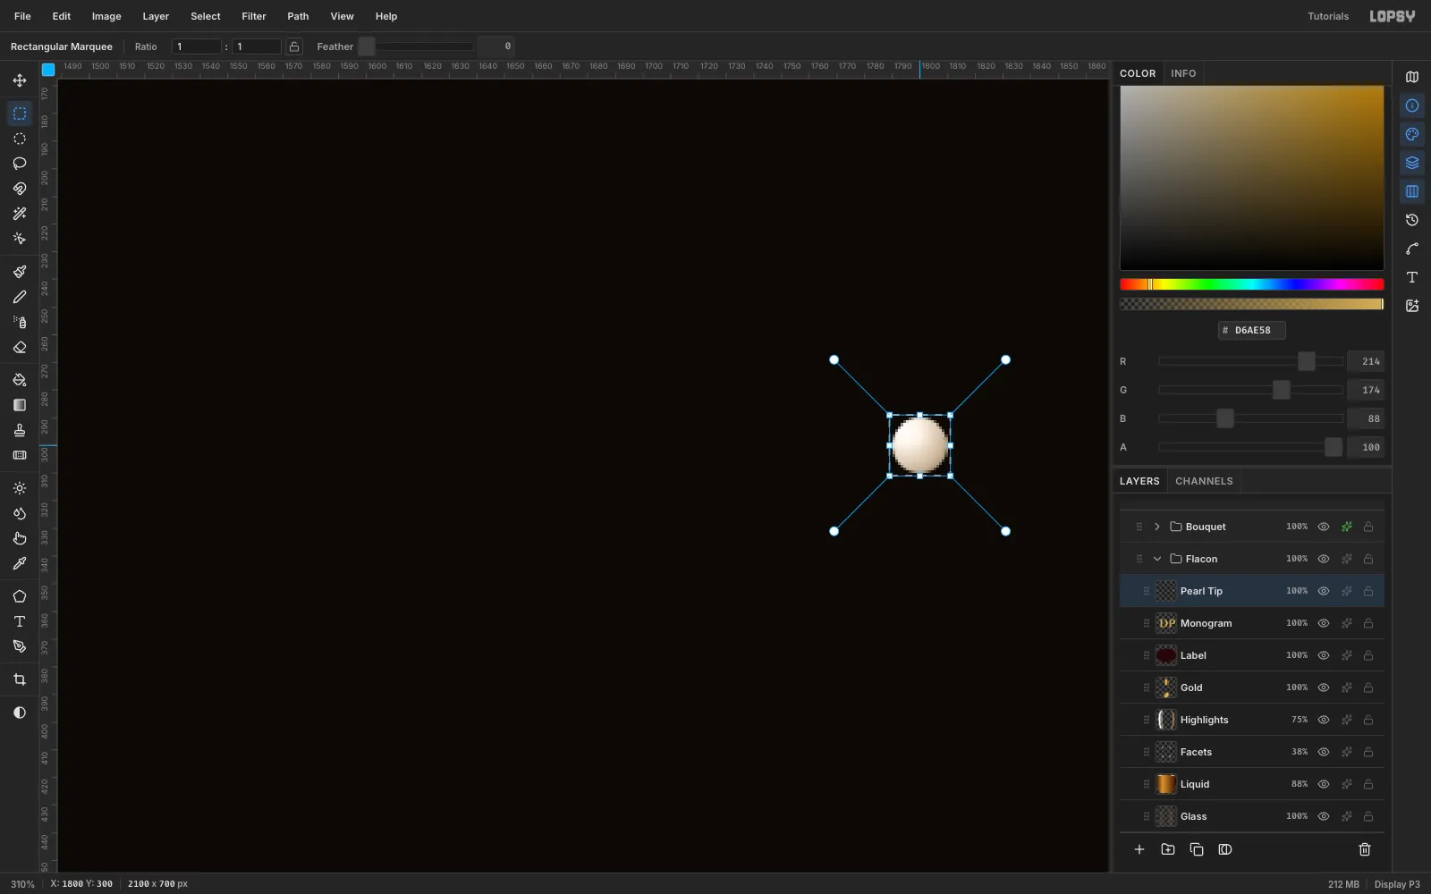
Task: Select the Paint Bucket tool
Action: point(20,380)
